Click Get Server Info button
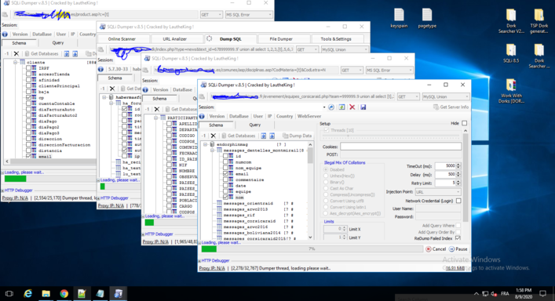Screen dimensions: 555x301 click(451, 107)
